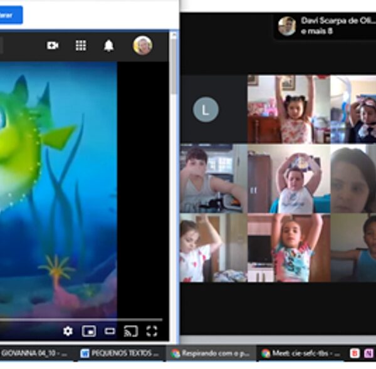Switch to the Meet Chrome taskbar window

300,353
